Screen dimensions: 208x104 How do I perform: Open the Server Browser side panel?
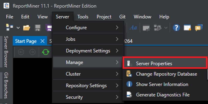[x=6, y=51]
